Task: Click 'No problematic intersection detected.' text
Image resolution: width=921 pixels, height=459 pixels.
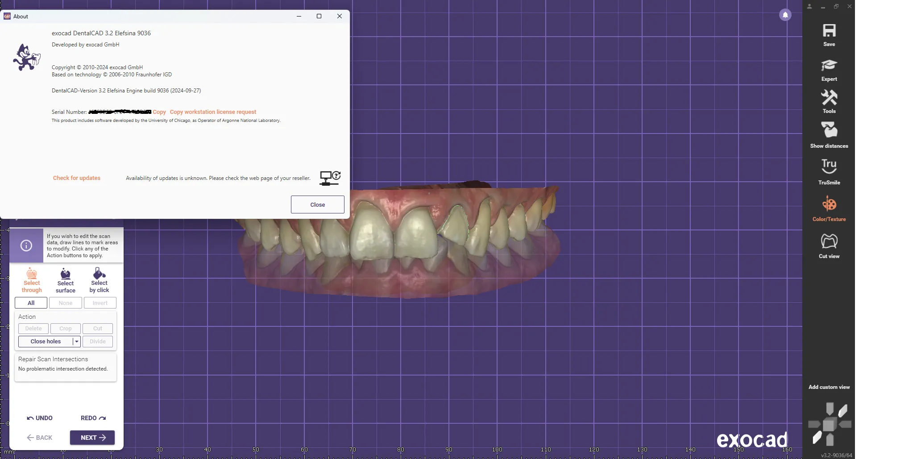Action: 63,369
